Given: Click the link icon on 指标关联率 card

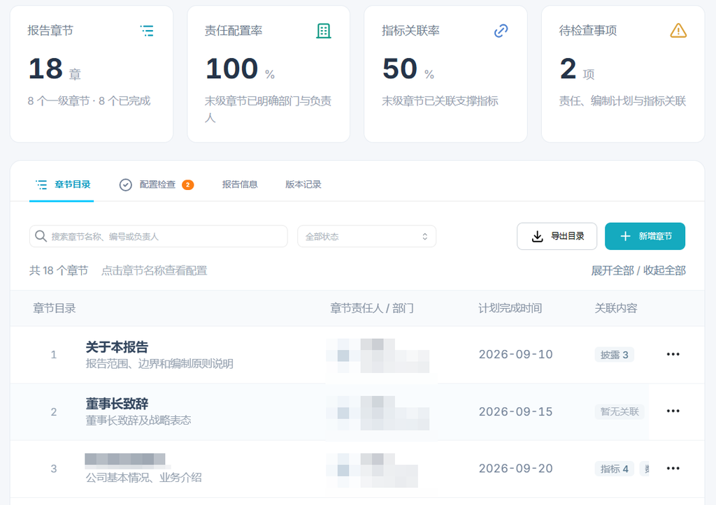Looking at the screenshot, I should coord(501,31).
